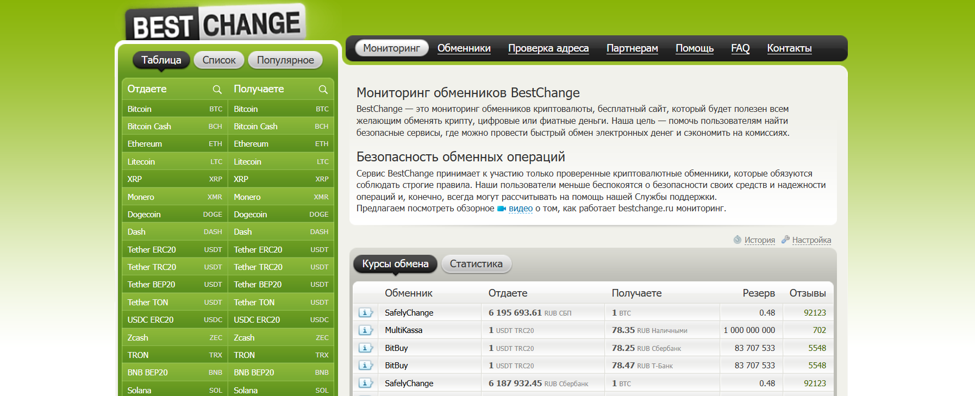975x396 pixels.
Task: Open Мониторинг in the top menu
Action: click(391, 48)
